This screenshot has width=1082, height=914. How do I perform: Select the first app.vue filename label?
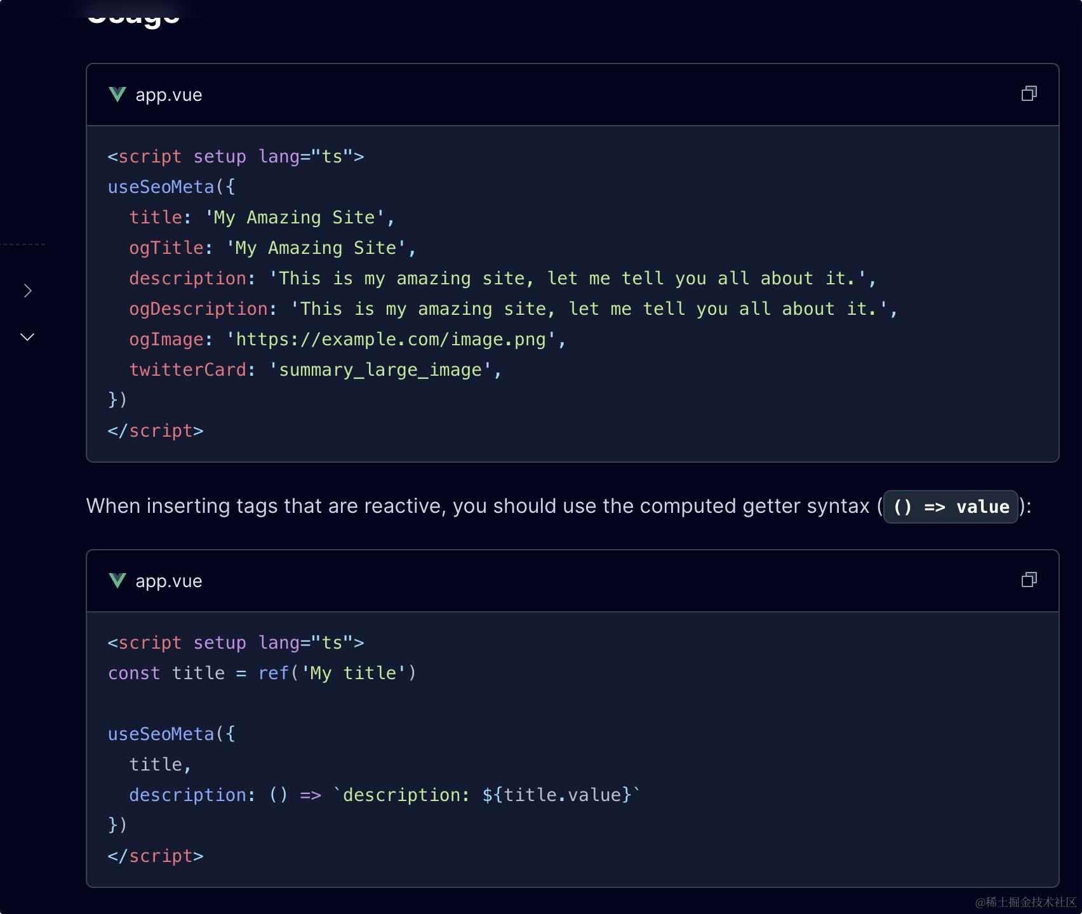[x=169, y=95]
